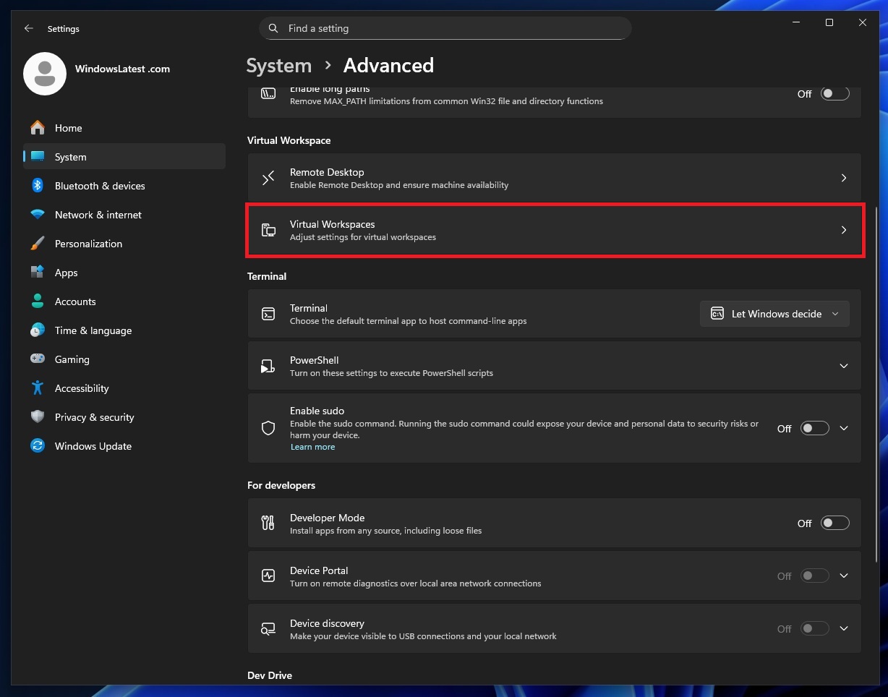Open the Gaming controller icon
Image resolution: width=888 pixels, height=697 pixels.
pos(37,359)
